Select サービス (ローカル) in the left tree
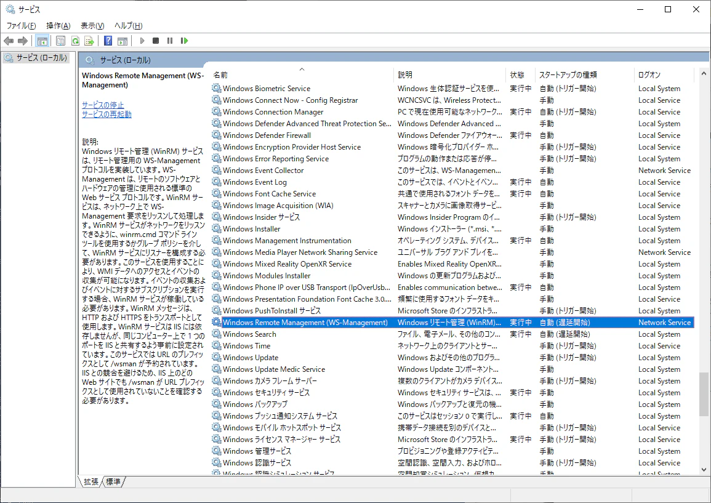The width and height of the screenshot is (711, 503). pyautogui.click(x=36, y=58)
